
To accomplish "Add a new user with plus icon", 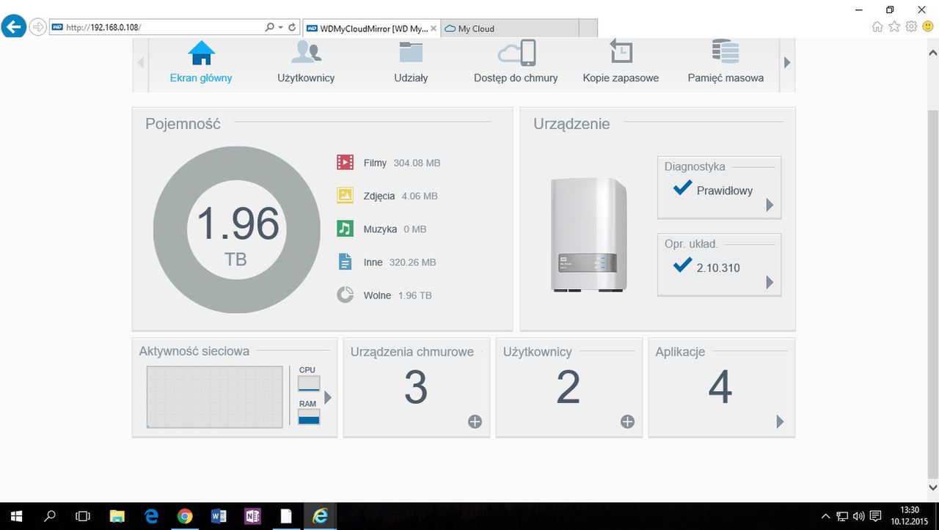I will pos(627,422).
